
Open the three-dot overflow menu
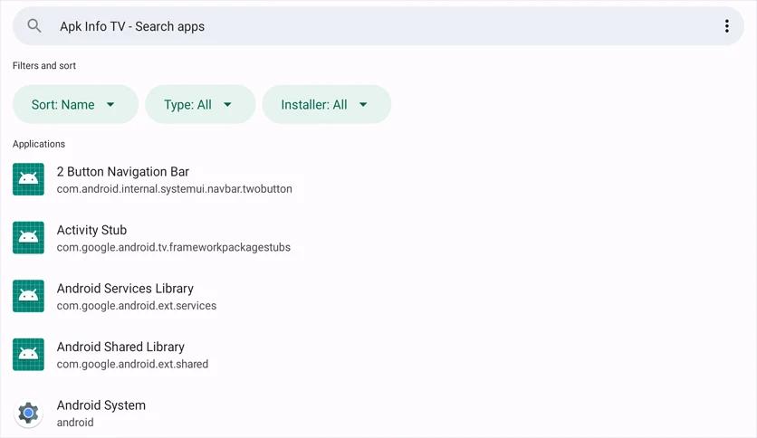point(726,26)
